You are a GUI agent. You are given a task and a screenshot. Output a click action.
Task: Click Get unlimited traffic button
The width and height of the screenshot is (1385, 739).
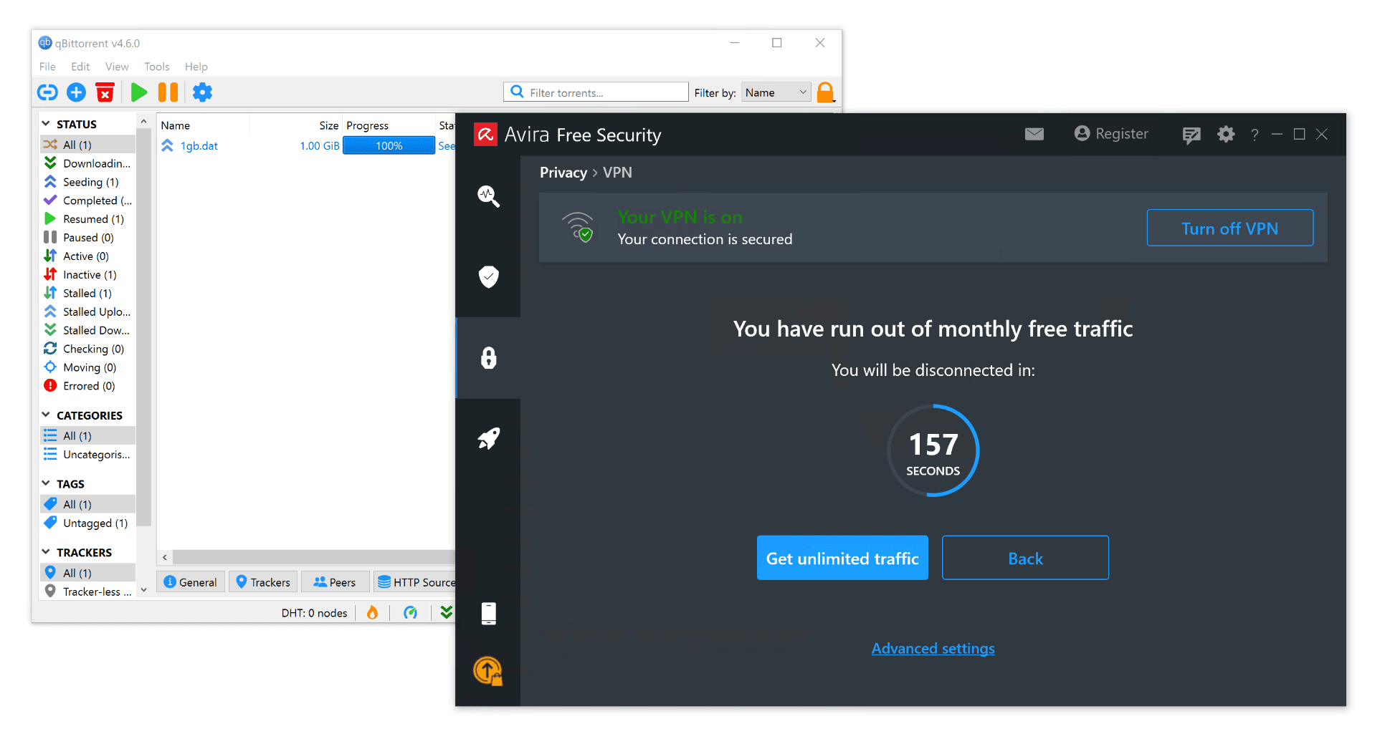(x=842, y=558)
